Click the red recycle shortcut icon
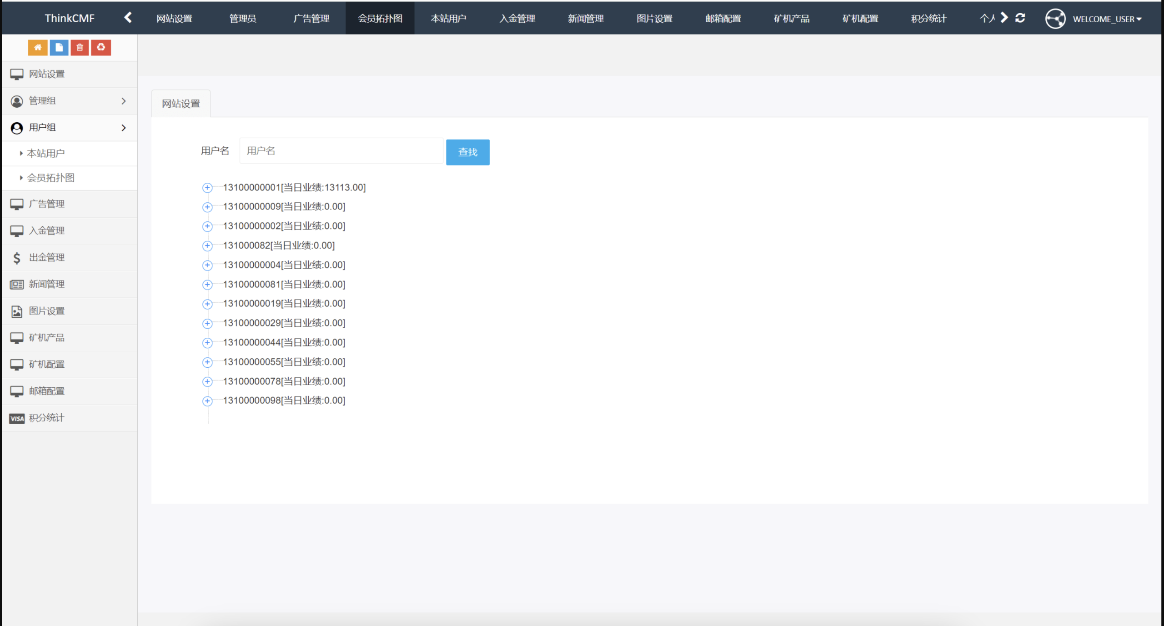Image resolution: width=1164 pixels, height=626 pixels. coord(101,47)
